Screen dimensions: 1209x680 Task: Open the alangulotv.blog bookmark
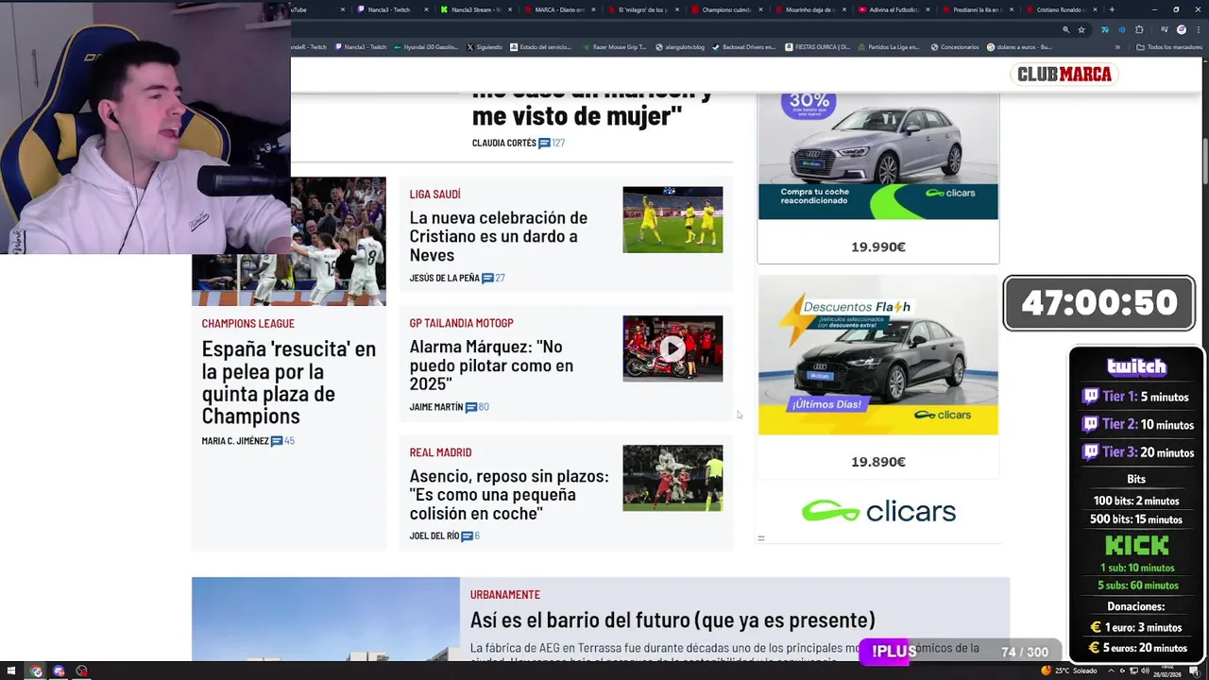(681, 46)
